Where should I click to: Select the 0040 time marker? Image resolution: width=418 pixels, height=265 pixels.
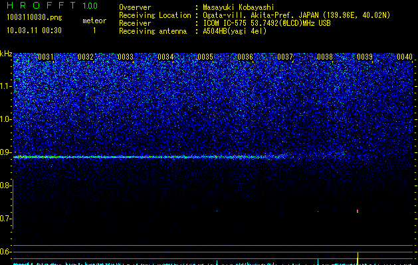coord(405,57)
